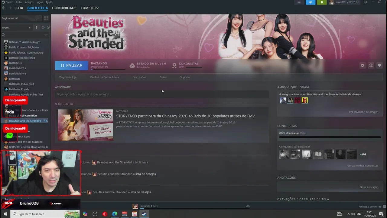Open Microsoft Edge from taskbar
This screenshot has width=387, height=218.
pos(115,214)
